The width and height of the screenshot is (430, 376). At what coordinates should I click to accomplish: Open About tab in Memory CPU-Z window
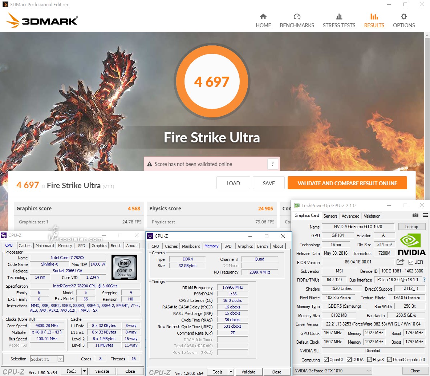click(278, 246)
